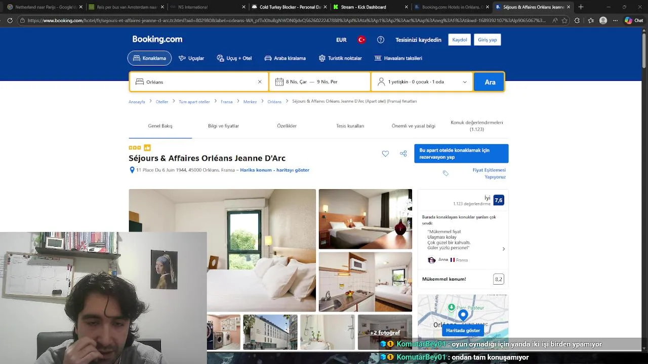Open the laundry room thumbnail
The width and height of the screenshot is (648, 364).
click(223, 332)
